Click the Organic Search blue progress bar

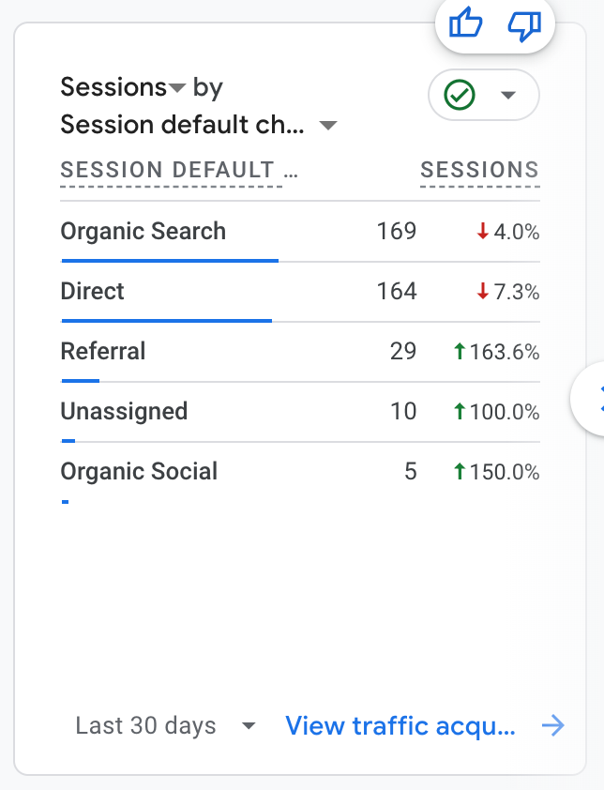click(x=170, y=260)
